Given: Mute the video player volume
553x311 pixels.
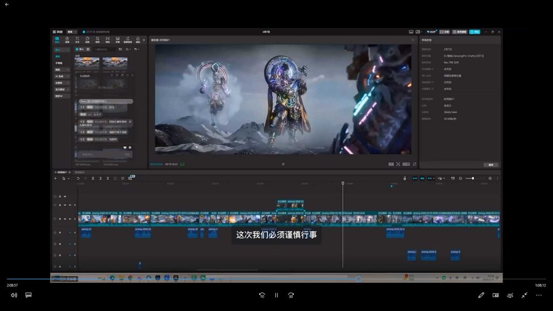Looking at the screenshot, I should pyautogui.click(x=14, y=295).
